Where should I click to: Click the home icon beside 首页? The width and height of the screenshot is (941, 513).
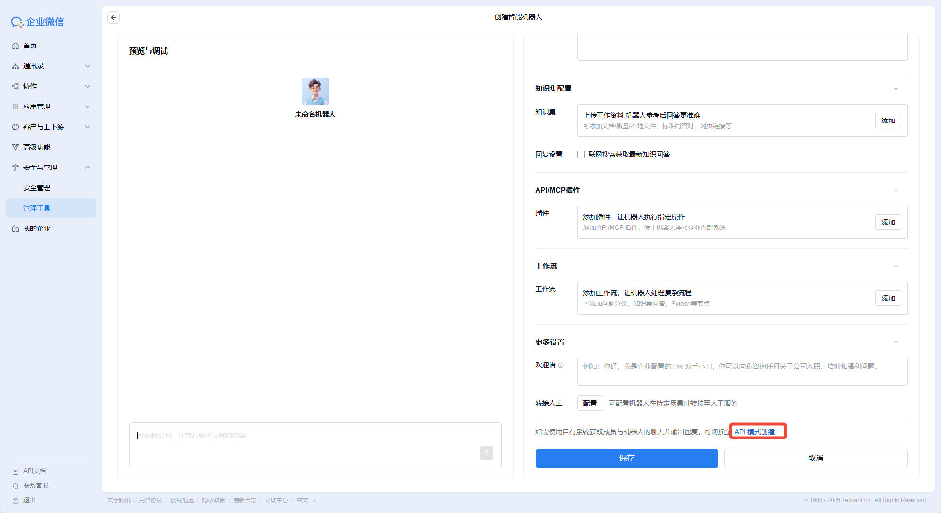15,45
